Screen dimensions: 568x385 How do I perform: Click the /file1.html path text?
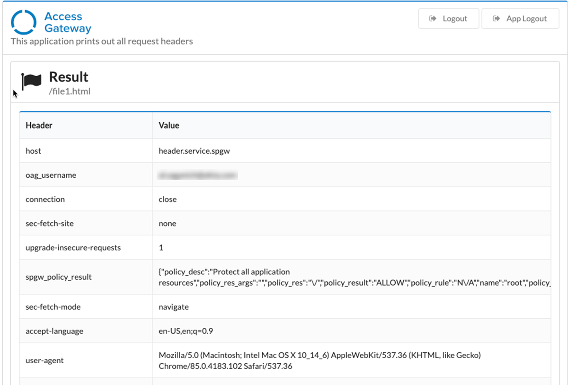70,91
